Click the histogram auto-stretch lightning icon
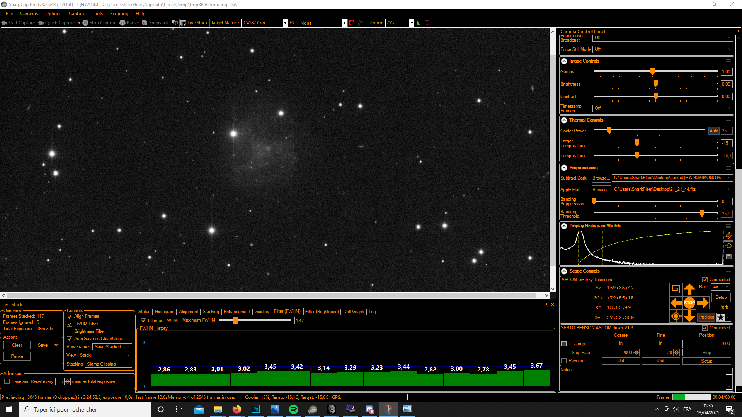 728,236
